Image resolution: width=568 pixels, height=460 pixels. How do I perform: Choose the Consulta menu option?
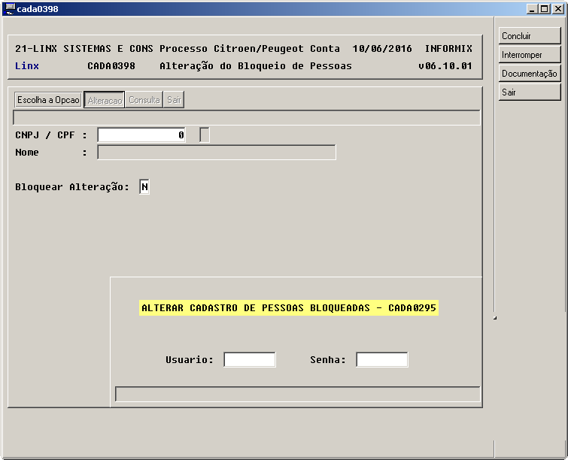(144, 99)
